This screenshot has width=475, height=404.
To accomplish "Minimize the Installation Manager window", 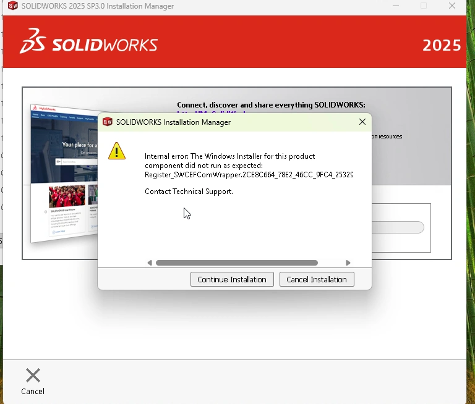I will (396, 6).
